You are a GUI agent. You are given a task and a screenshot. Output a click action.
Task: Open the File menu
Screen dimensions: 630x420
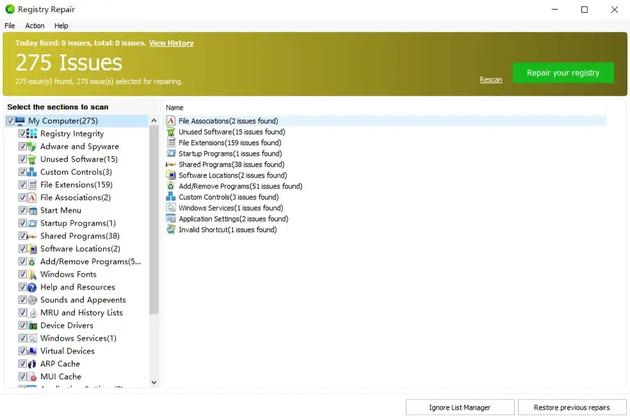[x=10, y=26]
